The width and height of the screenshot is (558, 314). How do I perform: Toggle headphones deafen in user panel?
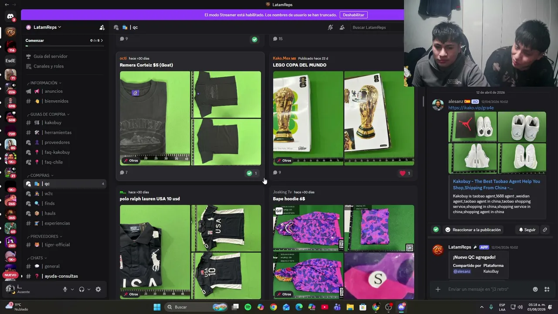point(82,289)
